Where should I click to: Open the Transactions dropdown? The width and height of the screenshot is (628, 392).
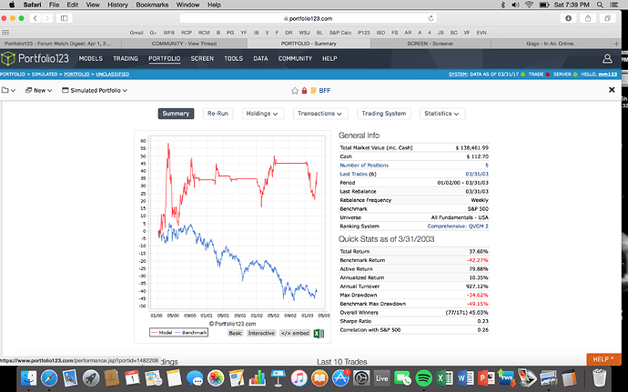click(323, 114)
